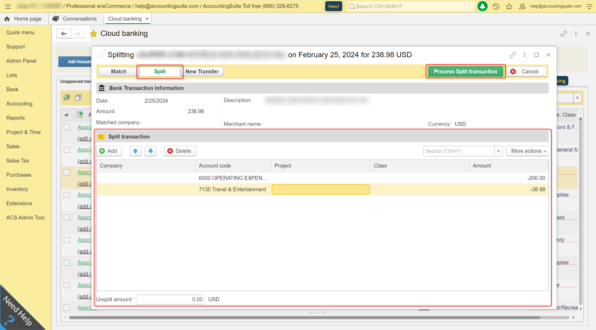Click check-all icon in unapproved list
The image size is (596, 330).
[67, 98]
